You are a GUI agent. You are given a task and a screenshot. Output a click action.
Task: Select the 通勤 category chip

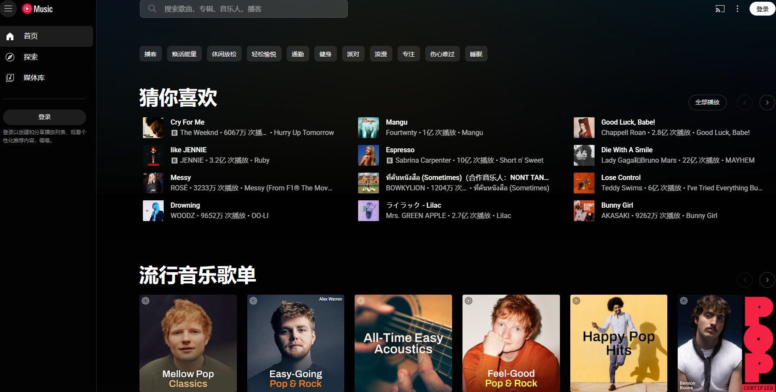(x=298, y=54)
